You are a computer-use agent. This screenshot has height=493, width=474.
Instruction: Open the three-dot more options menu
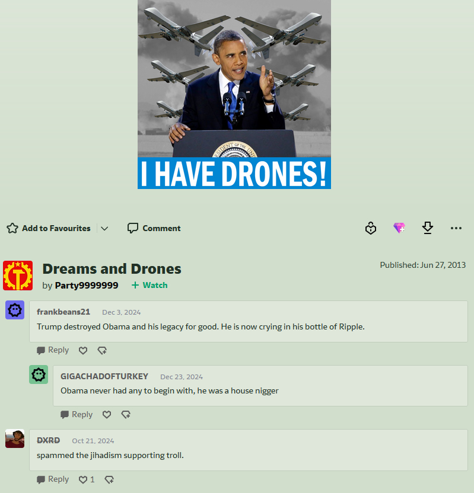click(456, 228)
